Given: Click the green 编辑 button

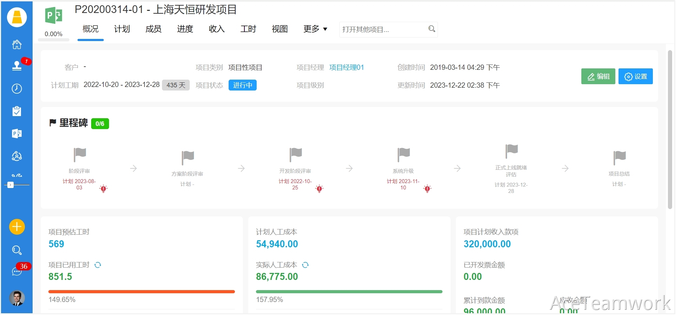Looking at the screenshot, I should pyautogui.click(x=598, y=76).
